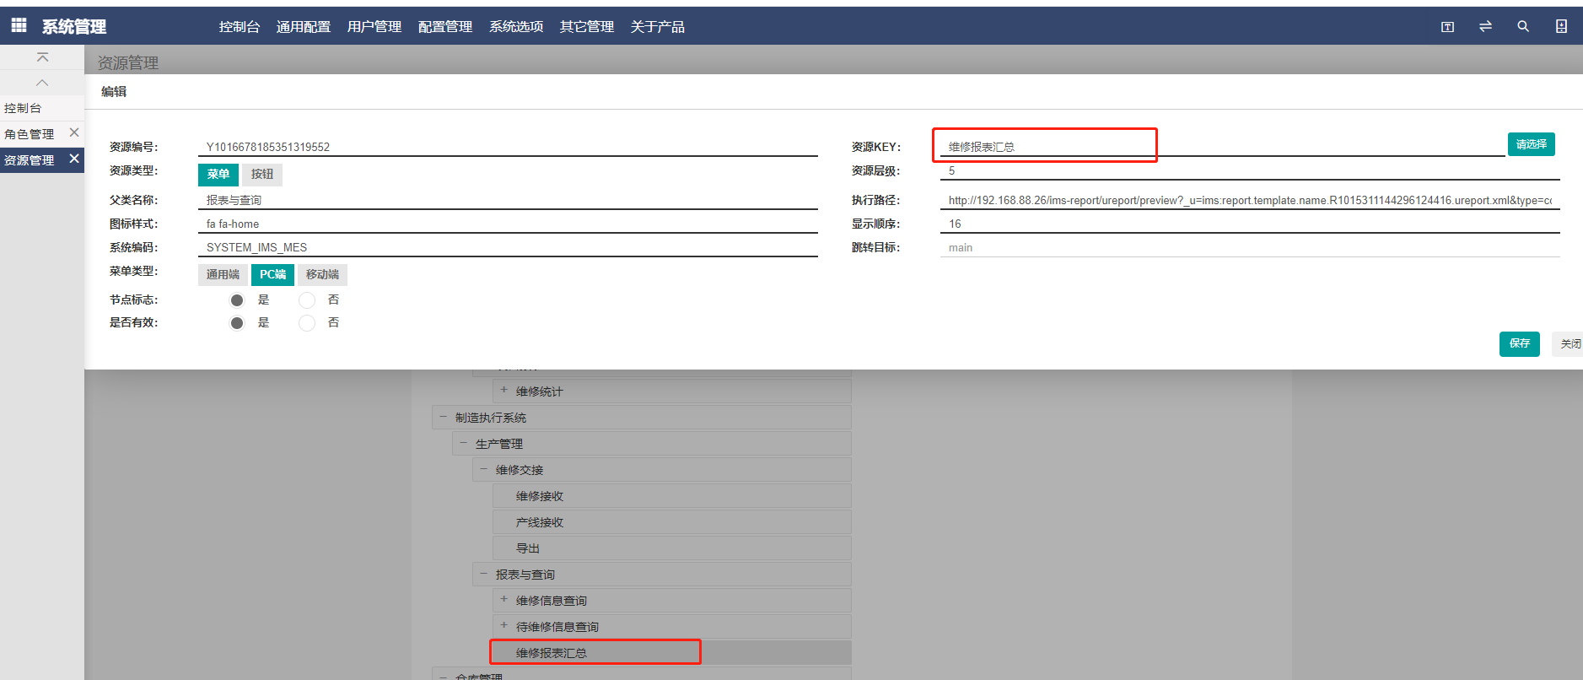Click the 执行路径 URL field
Screen dimensions: 1583x680
[x=1250, y=200]
